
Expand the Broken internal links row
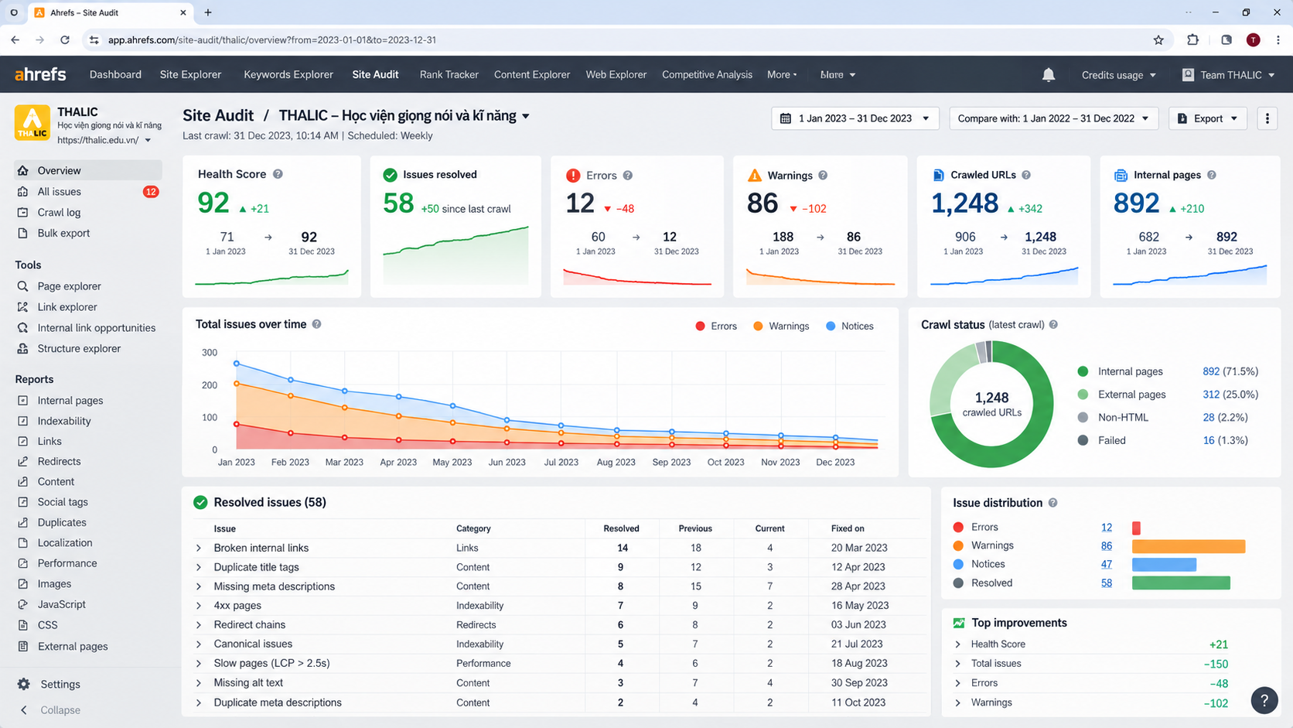click(199, 548)
